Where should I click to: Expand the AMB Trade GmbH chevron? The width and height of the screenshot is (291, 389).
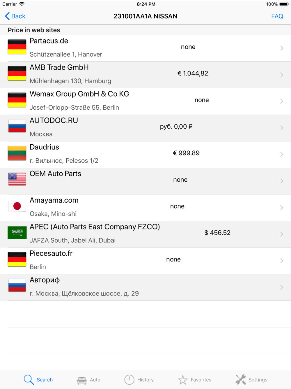tap(282, 75)
